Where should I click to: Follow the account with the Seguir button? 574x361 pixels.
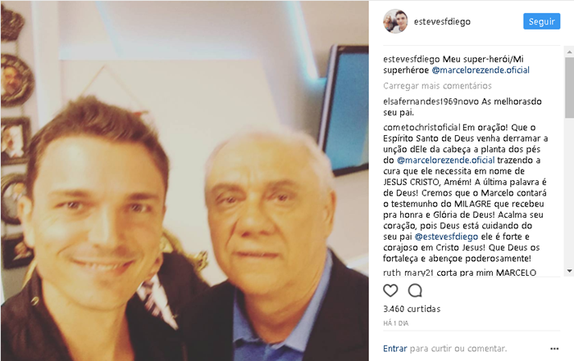[x=541, y=21]
